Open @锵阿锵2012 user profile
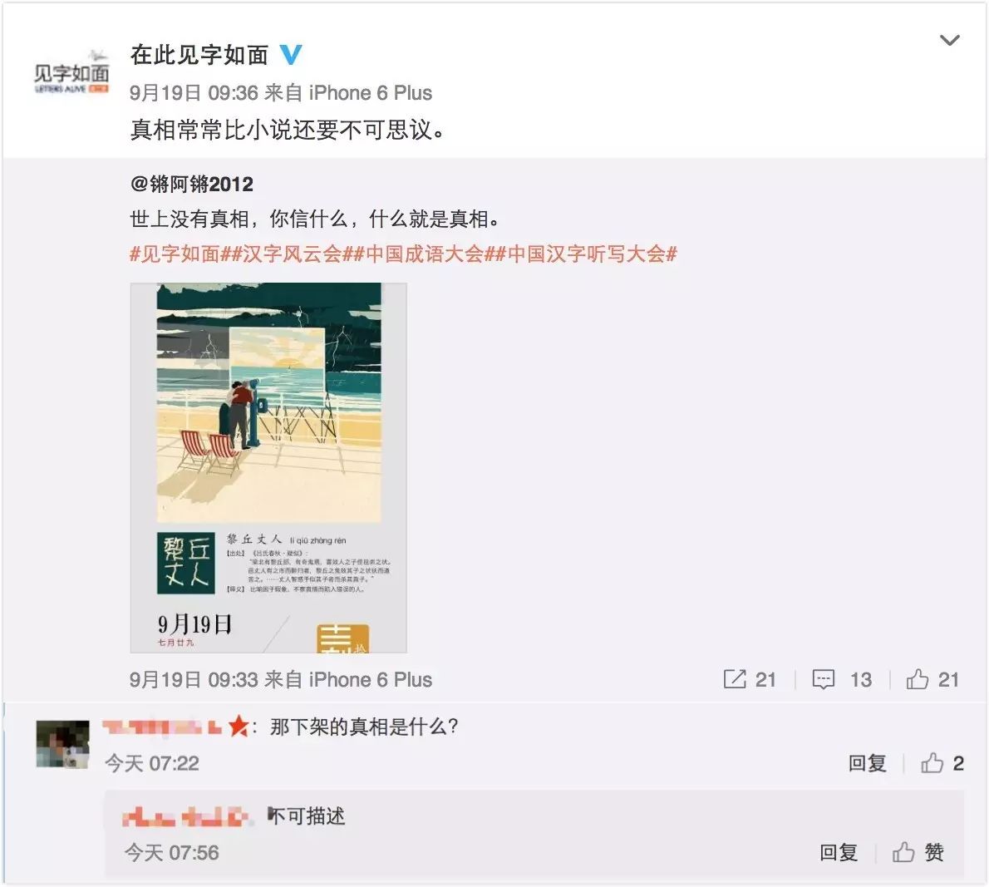The image size is (989, 887). (x=191, y=185)
